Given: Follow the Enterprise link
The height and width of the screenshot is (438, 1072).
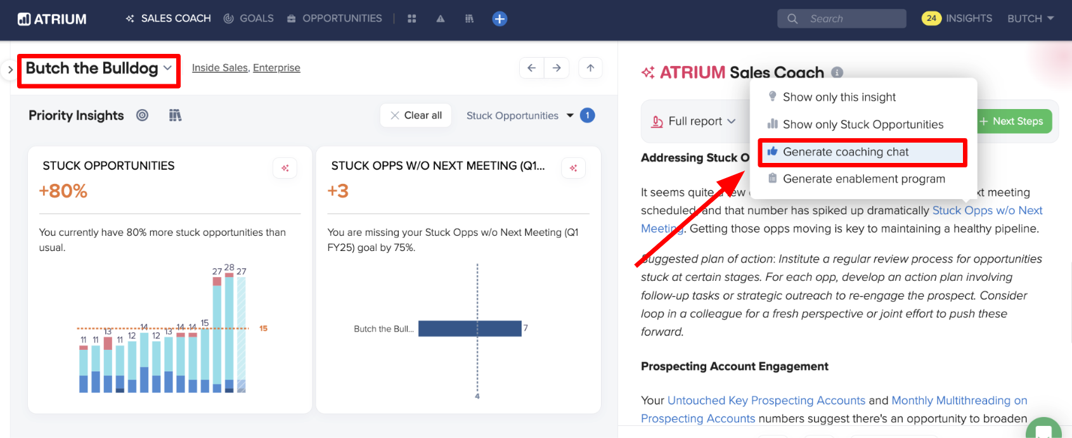Looking at the screenshot, I should coord(277,68).
